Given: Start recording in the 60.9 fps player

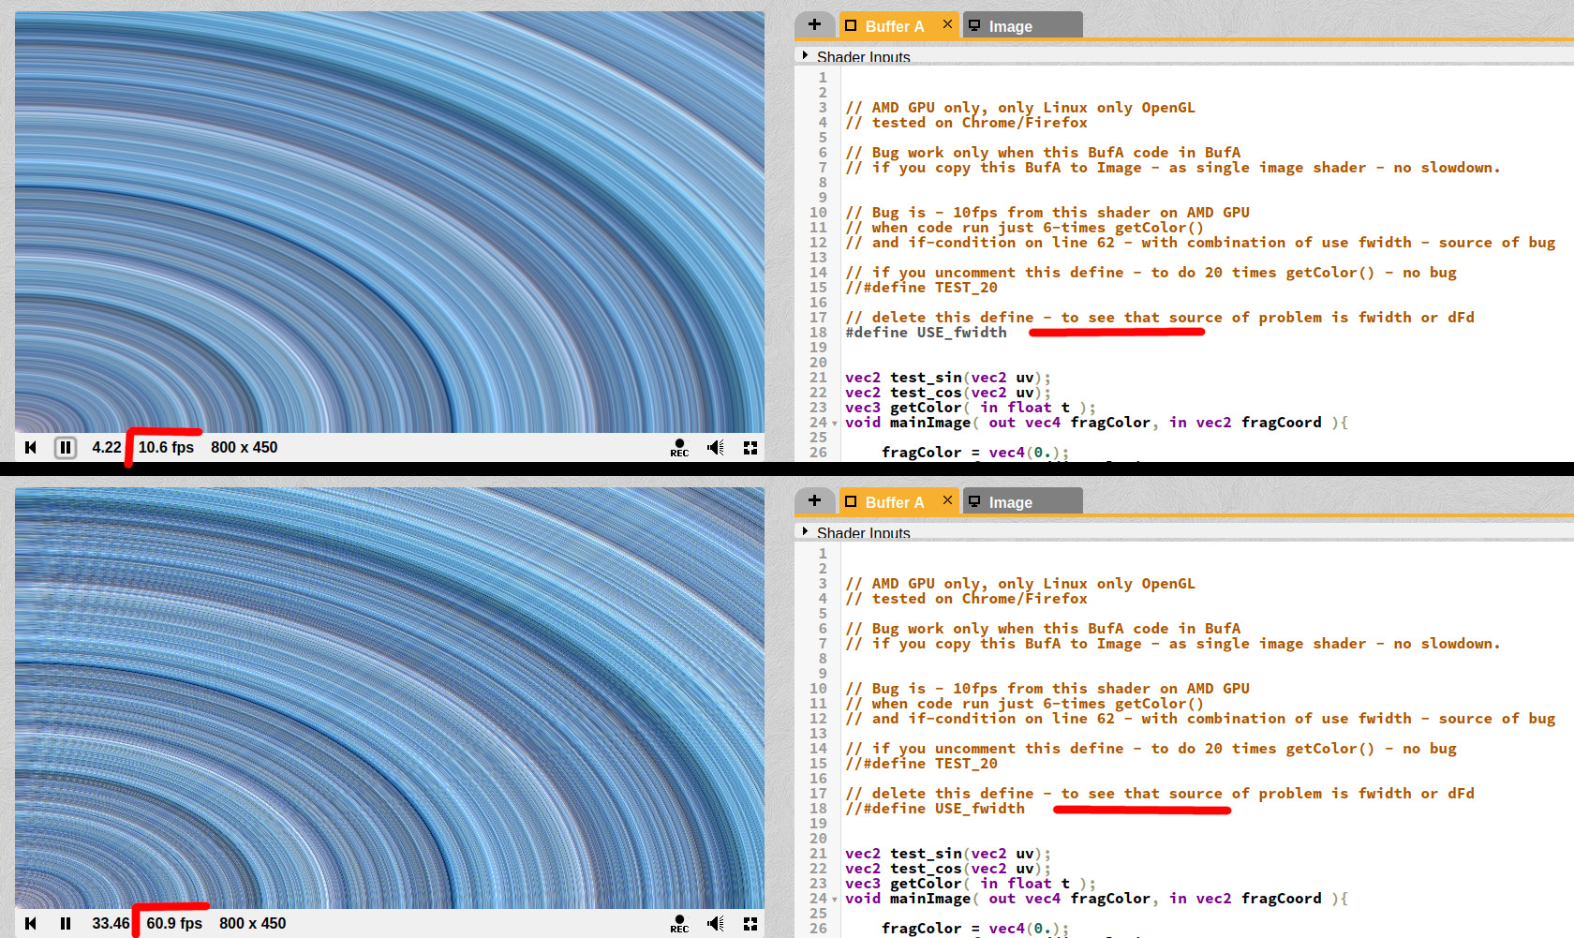Looking at the screenshot, I should pyautogui.click(x=679, y=924).
